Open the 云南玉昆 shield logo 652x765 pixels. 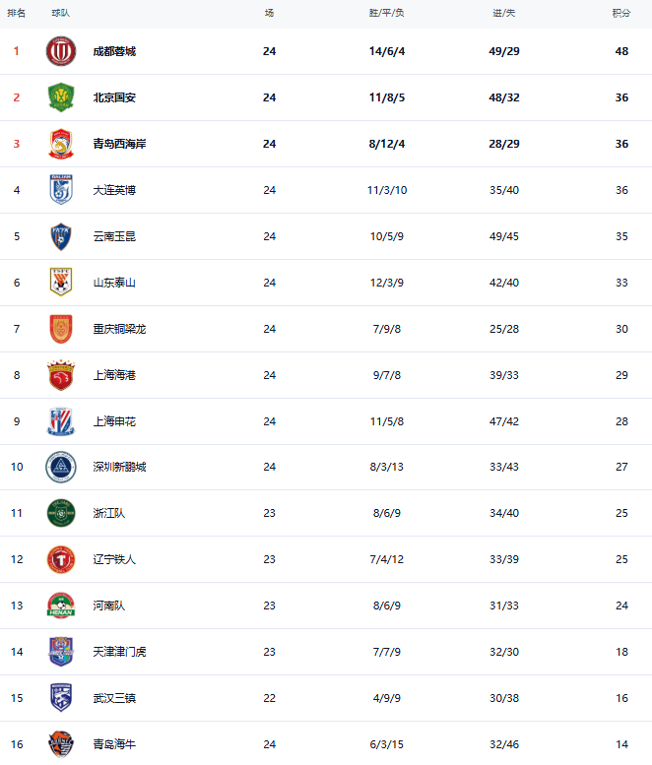[61, 236]
